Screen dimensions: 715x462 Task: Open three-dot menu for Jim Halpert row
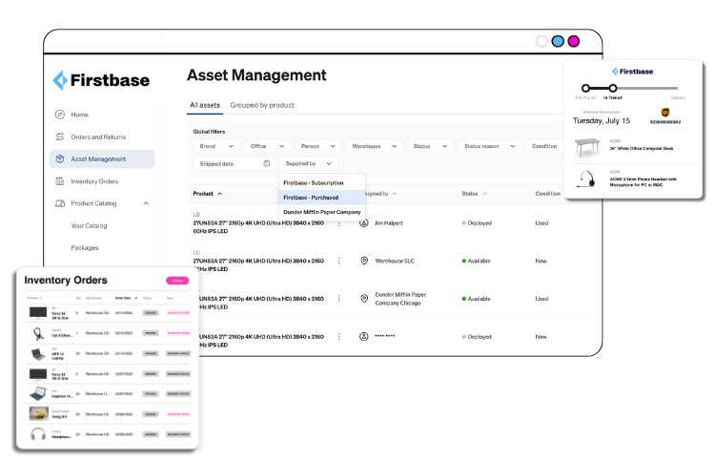[338, 222]
